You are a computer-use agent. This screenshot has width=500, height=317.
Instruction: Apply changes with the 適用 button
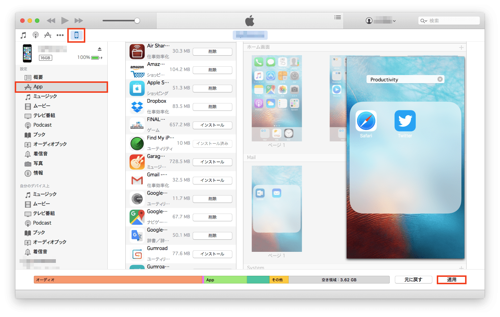pyautogui.click(x=451, y=279)
